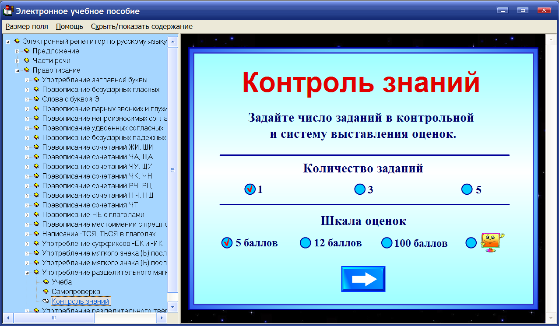Screen dimensions: 559x326
Task: Choose the 12 баллов grading scale
Action: tap(305, 243)
